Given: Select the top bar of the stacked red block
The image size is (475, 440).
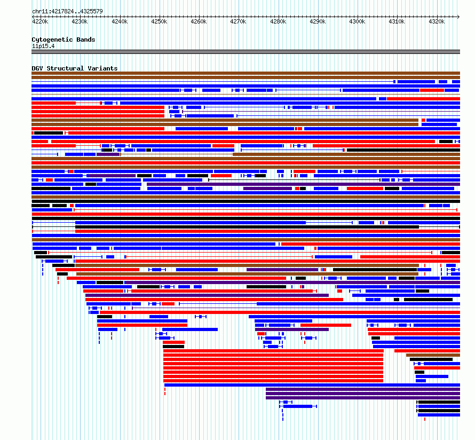Looking at the screenshot, I should [274, 351].
